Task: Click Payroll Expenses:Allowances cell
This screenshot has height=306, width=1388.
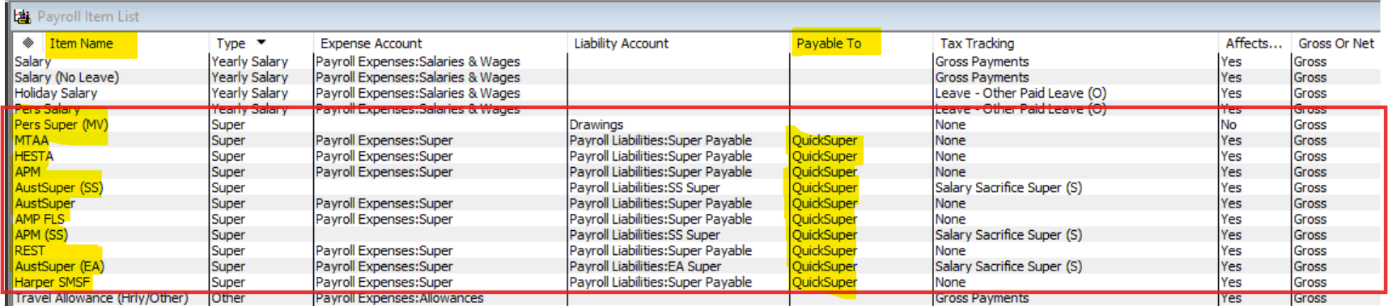Action: coord(399,298)
